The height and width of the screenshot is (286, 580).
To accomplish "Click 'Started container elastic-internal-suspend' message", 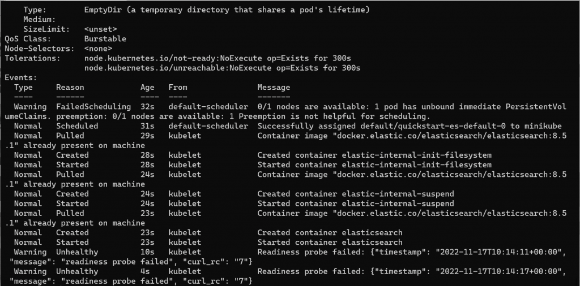I will pyautogui.click(x=356, y=203).
